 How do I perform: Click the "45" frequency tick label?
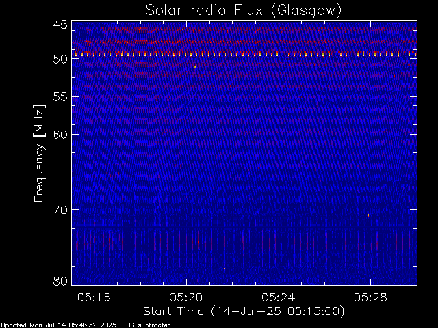click(x=60, y=25)
